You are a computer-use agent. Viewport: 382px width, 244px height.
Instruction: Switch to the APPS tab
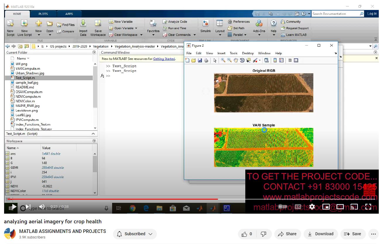click(x=69, y=14)
